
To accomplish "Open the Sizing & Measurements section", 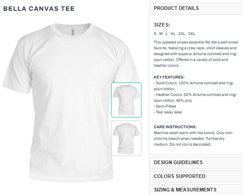I will point(185,190).
